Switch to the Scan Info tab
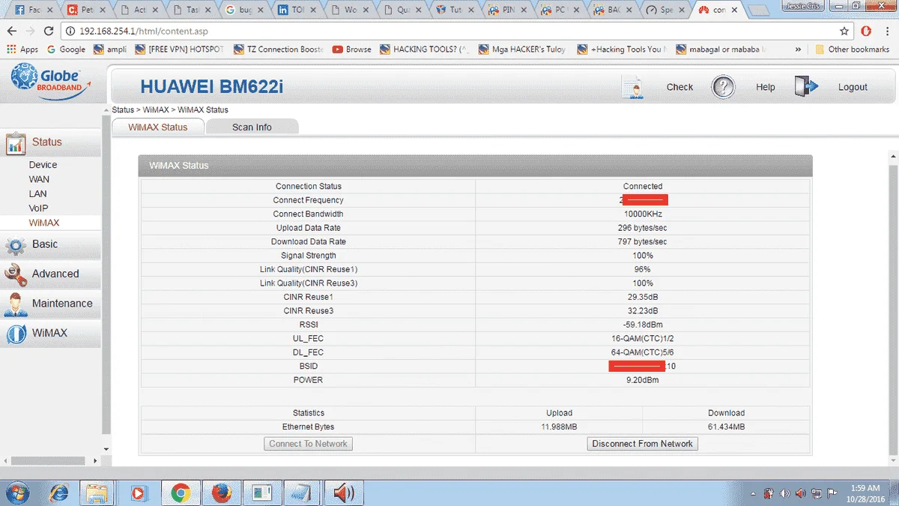 (252, 127)
